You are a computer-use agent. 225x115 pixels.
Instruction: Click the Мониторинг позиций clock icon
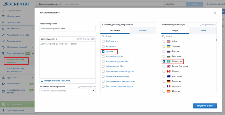point(3,47)
